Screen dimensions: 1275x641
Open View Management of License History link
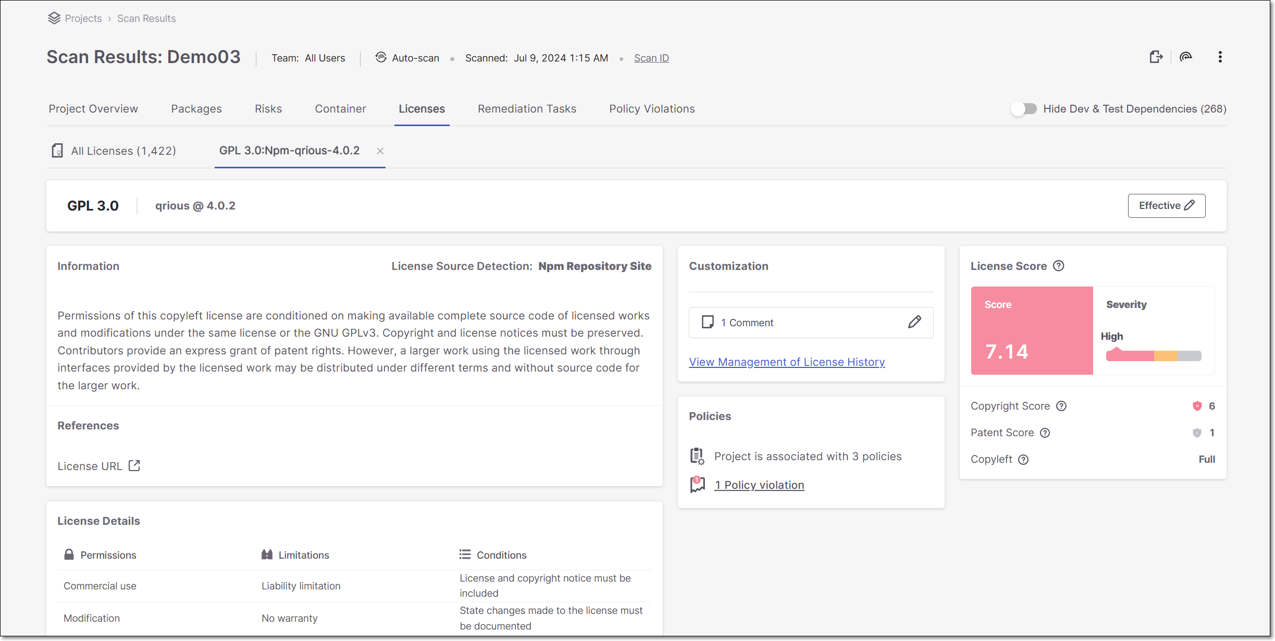[787, 362]
